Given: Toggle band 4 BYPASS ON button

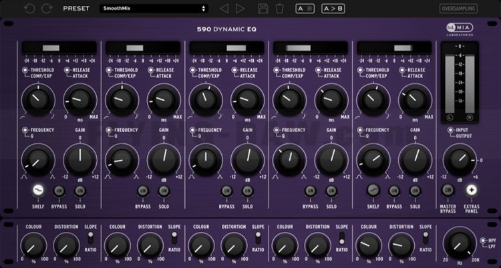Looking at the screenshot, I should click(x=310, y=191).
